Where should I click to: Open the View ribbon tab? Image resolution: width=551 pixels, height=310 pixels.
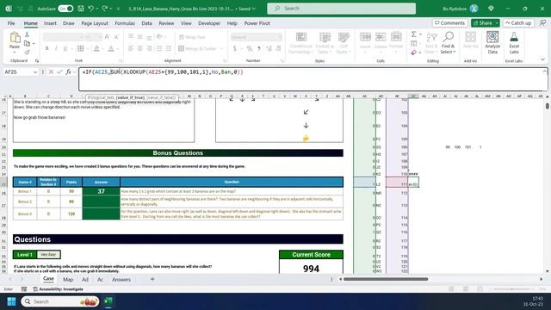pos(186,23)
